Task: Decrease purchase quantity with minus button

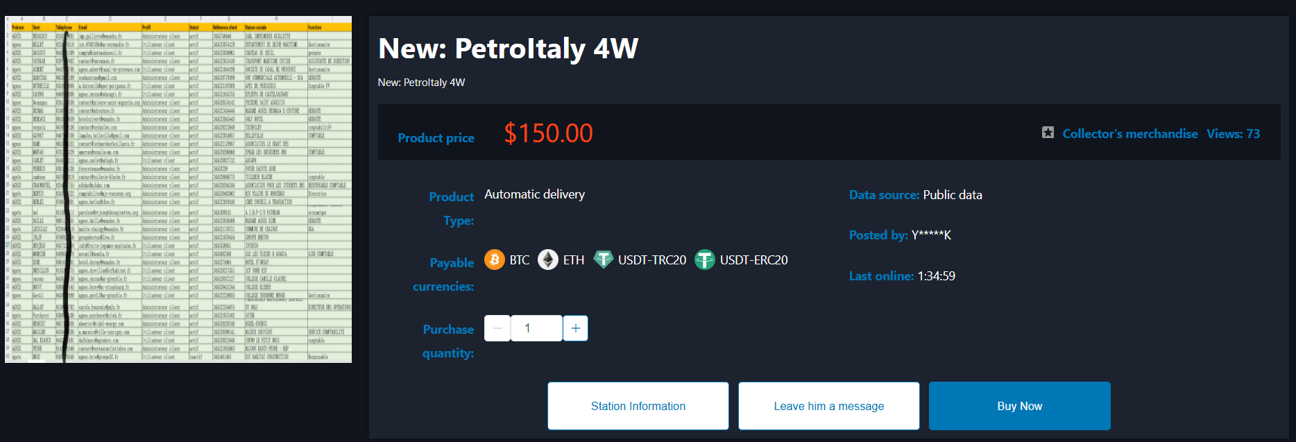Action: (x=497, y=328)
